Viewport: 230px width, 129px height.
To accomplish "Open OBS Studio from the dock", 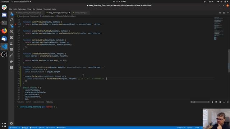I will [x=4, y=54].
